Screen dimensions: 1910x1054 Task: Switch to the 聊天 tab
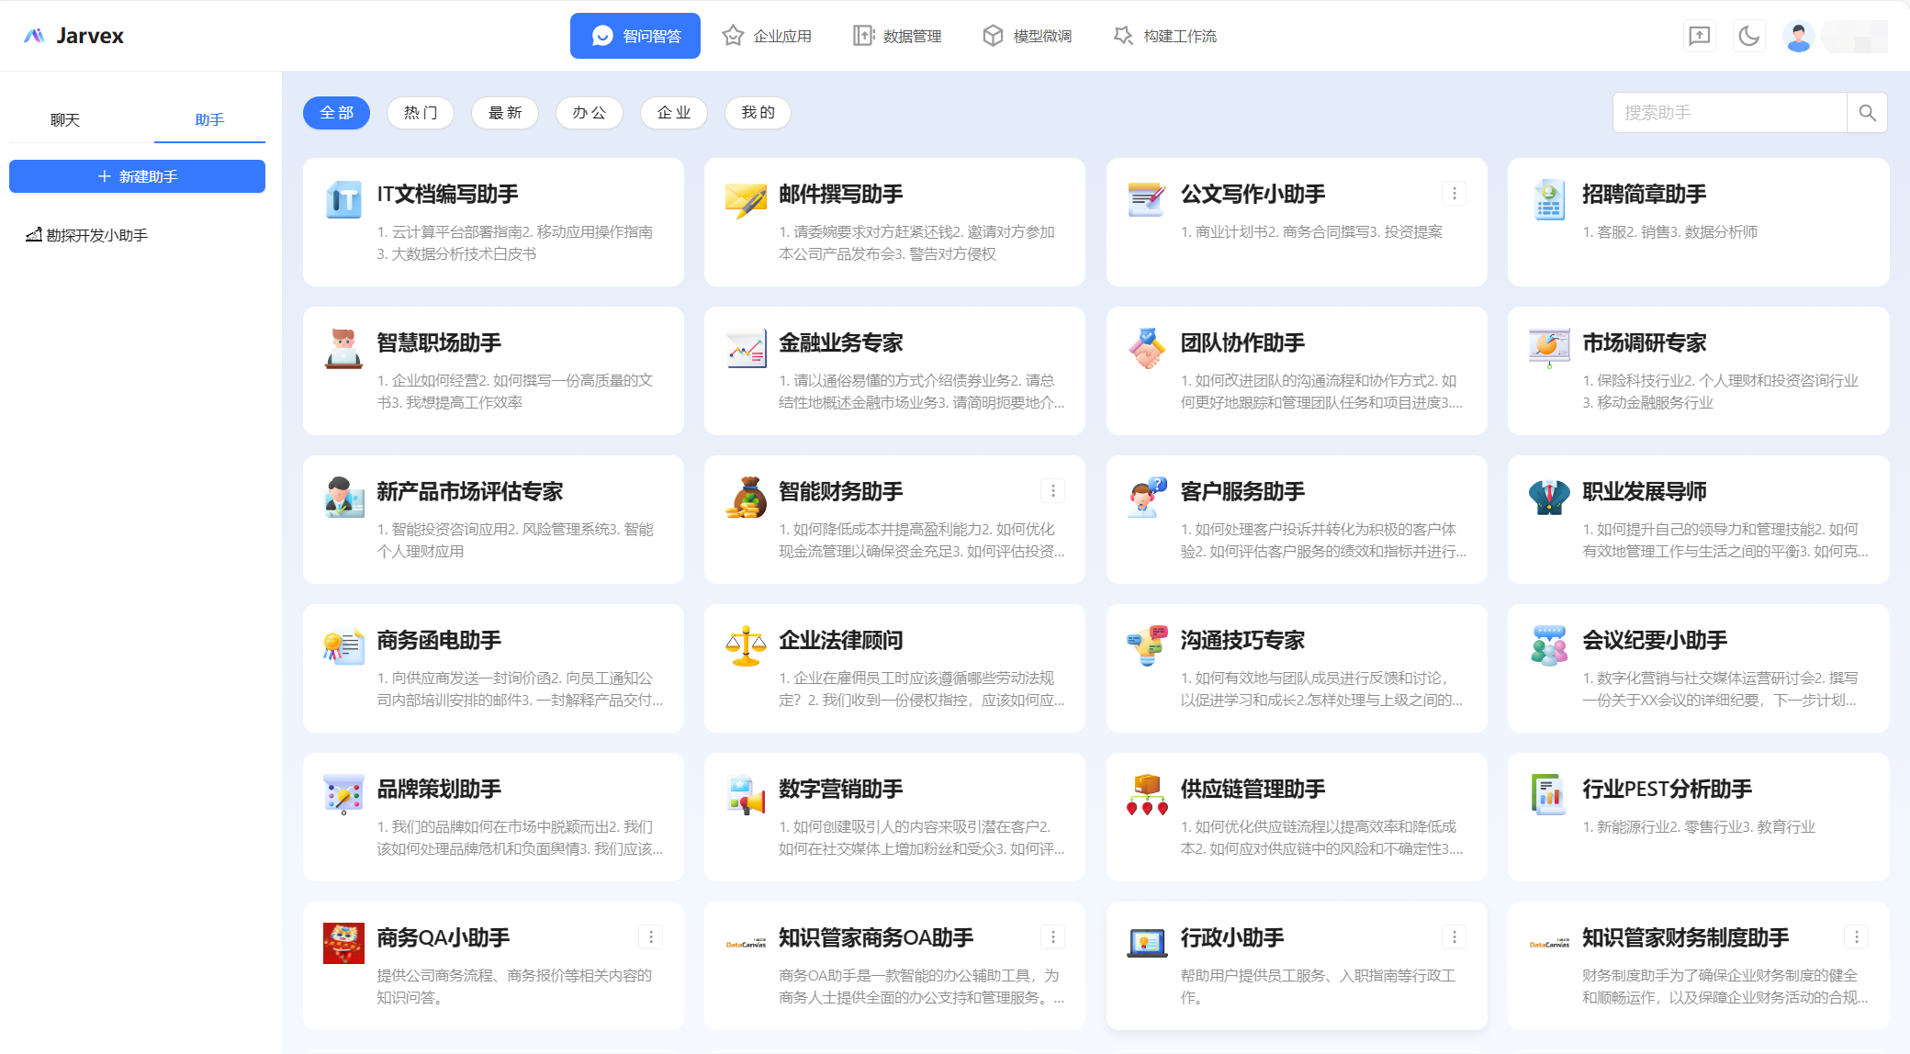(x=65, y=120)
